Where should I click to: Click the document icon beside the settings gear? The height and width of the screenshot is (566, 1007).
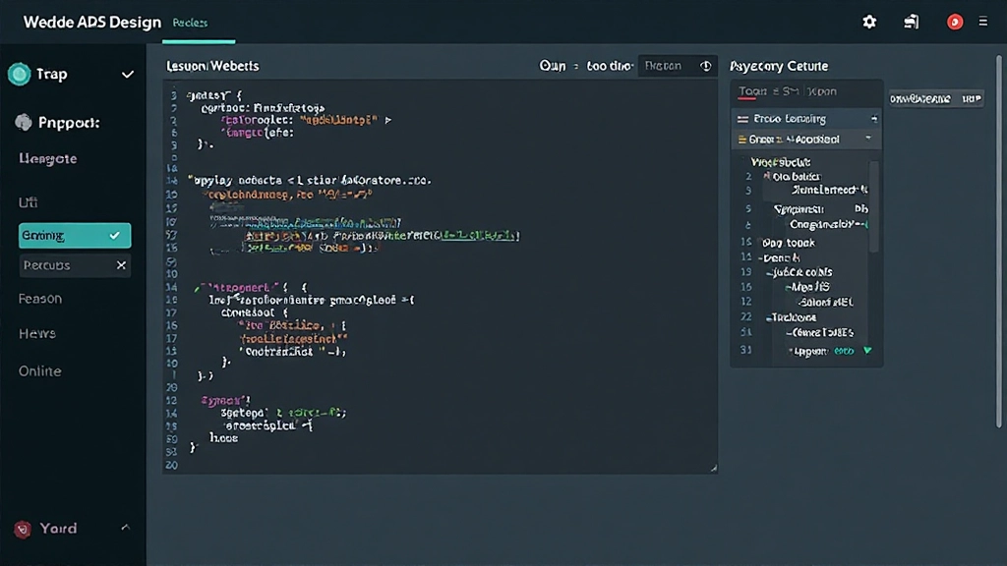click(x=911, y=21)
